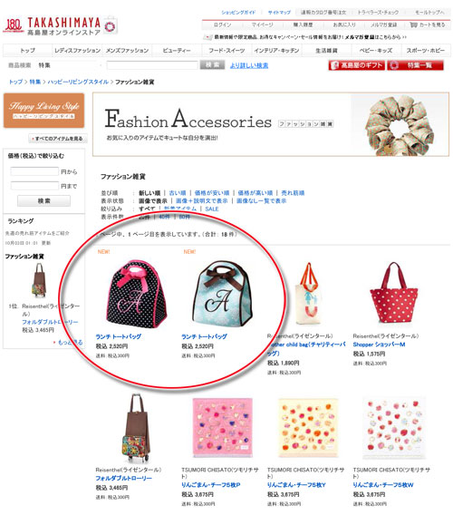
Task: Click すべてのアイテムを見る button
Action: point(58,139)
